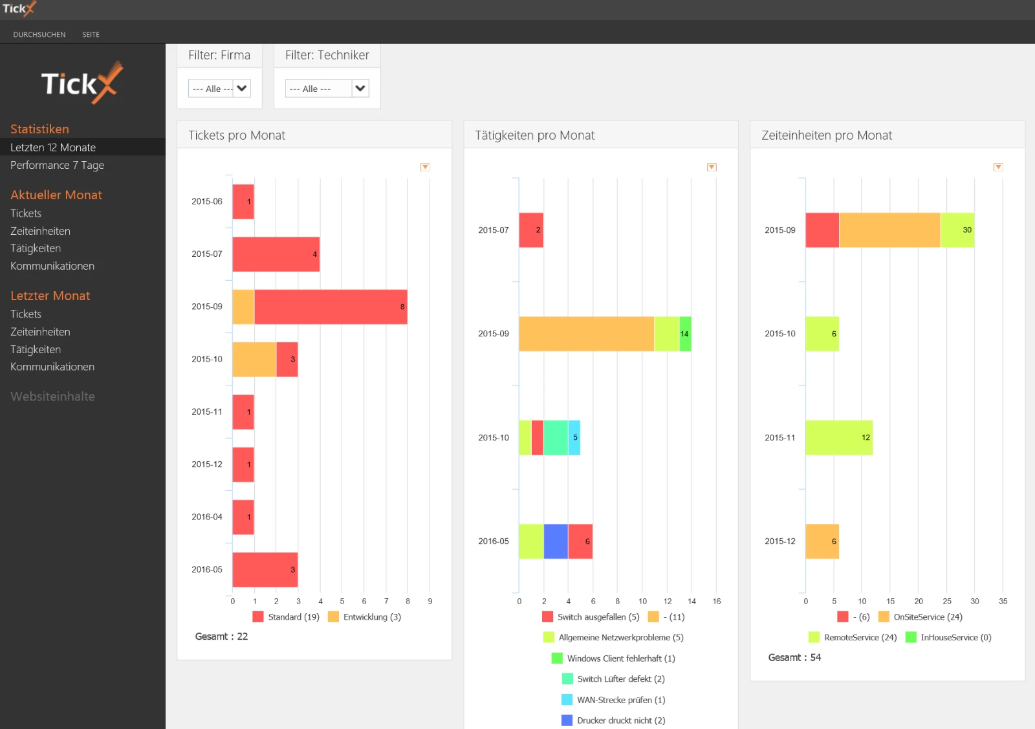Toggle the '- (11)' legend swatch

[653, 617]
